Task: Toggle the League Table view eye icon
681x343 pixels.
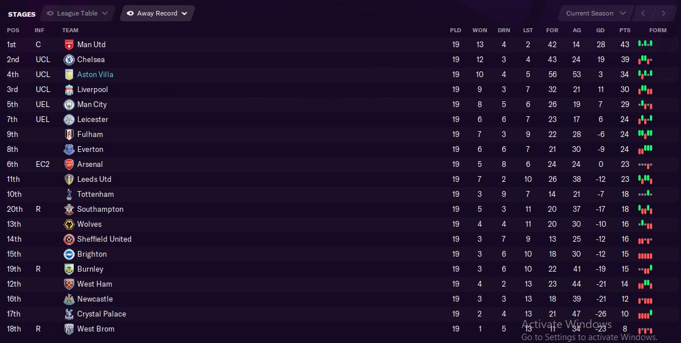Action: [51, 13]
